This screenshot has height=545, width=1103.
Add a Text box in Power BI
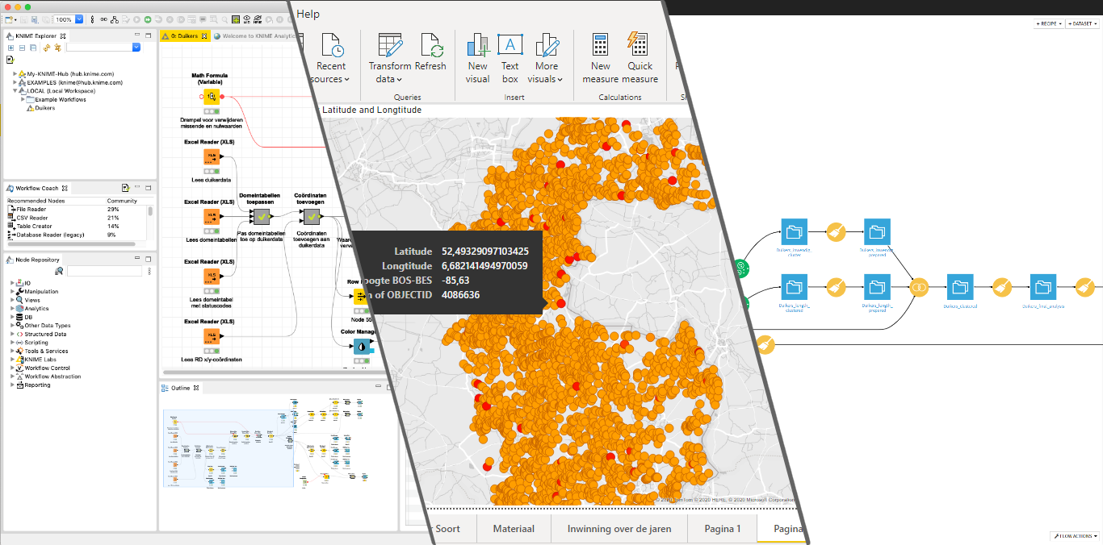[x=510, y=58]
